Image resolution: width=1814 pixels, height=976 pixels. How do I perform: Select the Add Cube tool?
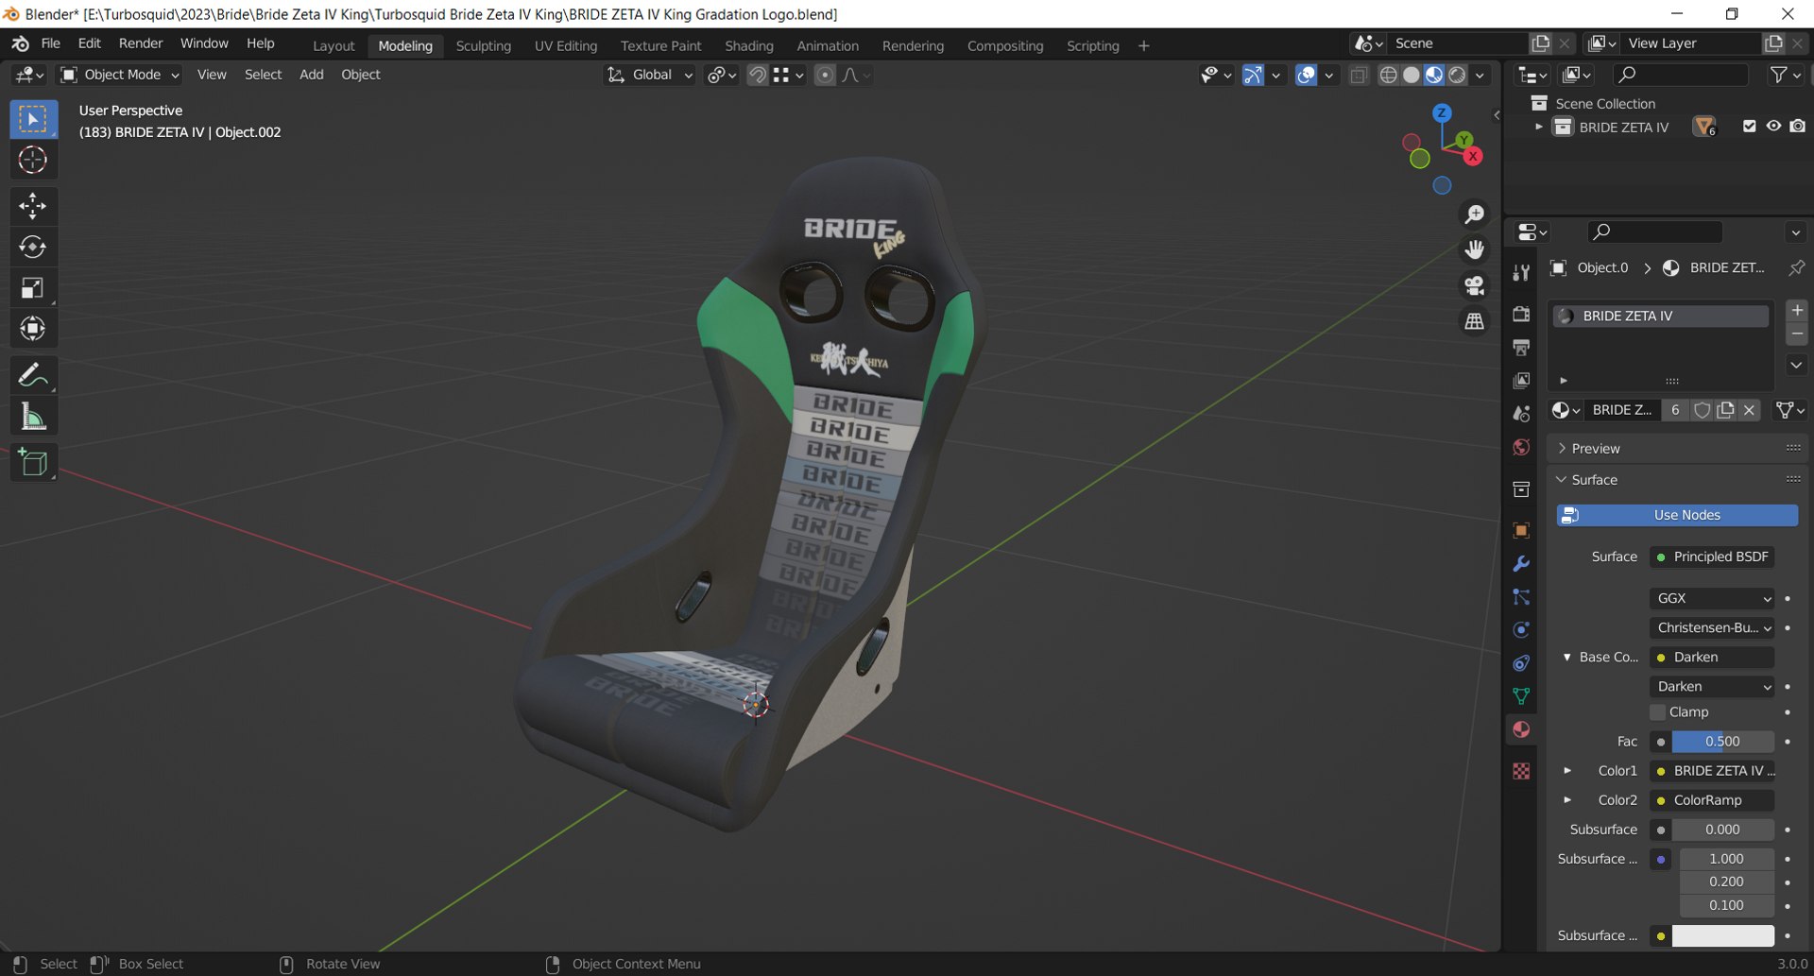tap(33, 462)
